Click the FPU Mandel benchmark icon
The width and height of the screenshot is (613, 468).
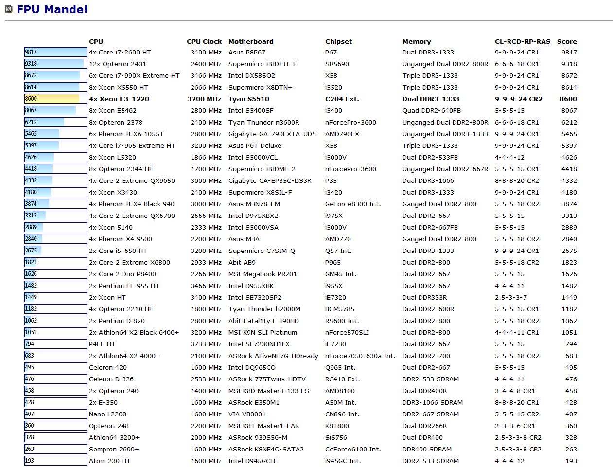(x=9, y=9)
